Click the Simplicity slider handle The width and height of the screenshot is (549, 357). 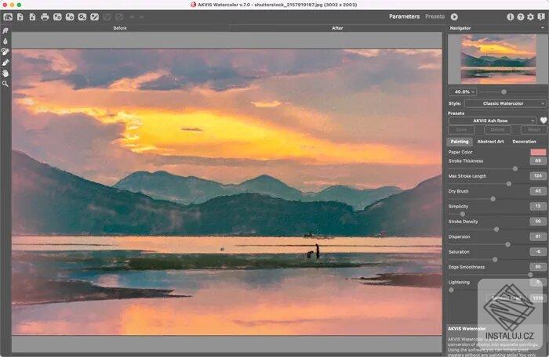tap(463, 214)
